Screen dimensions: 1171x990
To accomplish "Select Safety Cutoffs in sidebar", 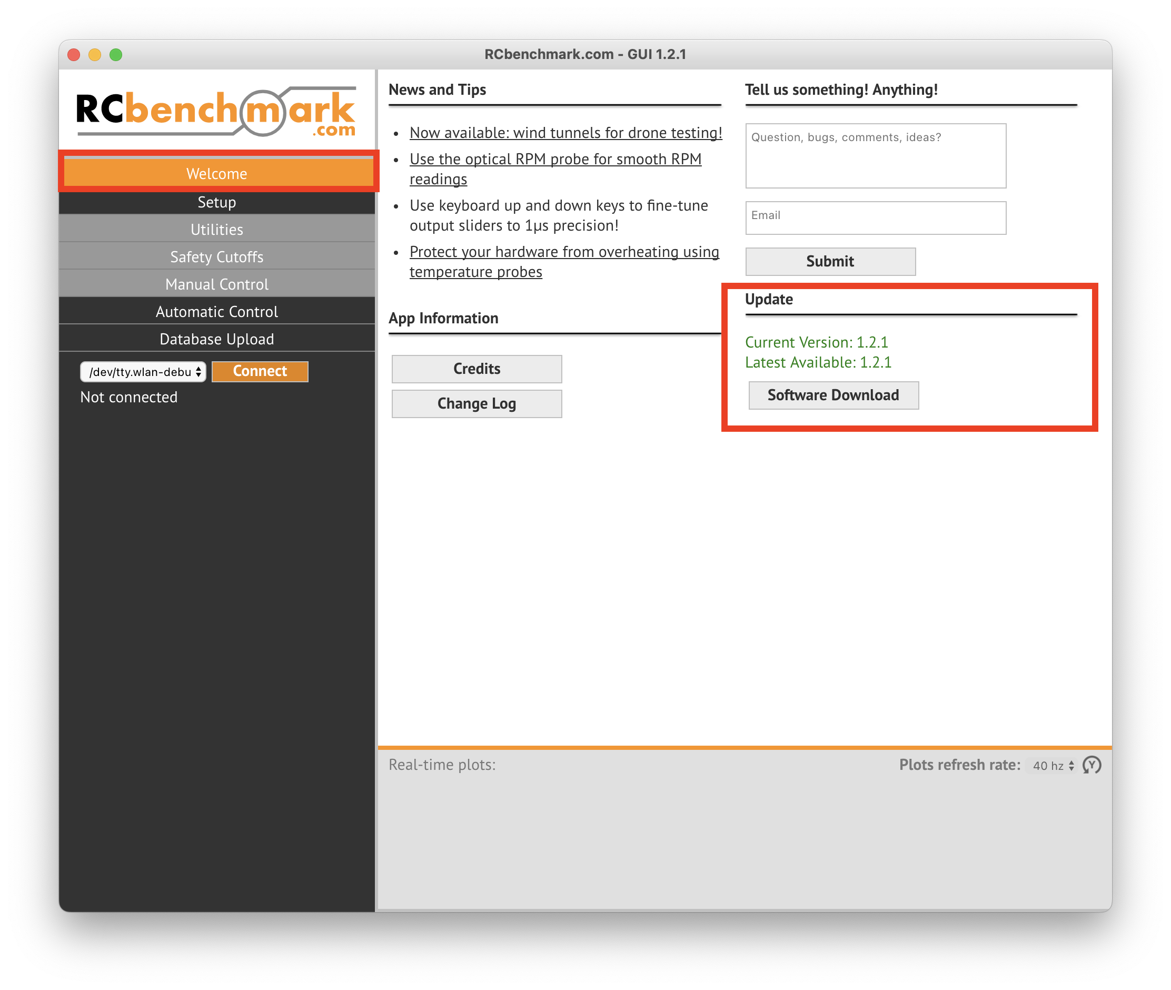I will (216, 257).
